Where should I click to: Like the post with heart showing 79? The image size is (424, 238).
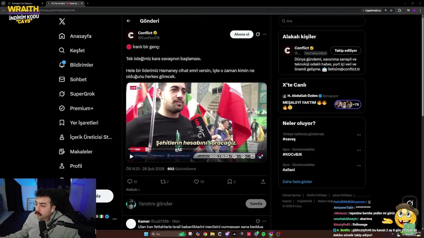(199, 181)
